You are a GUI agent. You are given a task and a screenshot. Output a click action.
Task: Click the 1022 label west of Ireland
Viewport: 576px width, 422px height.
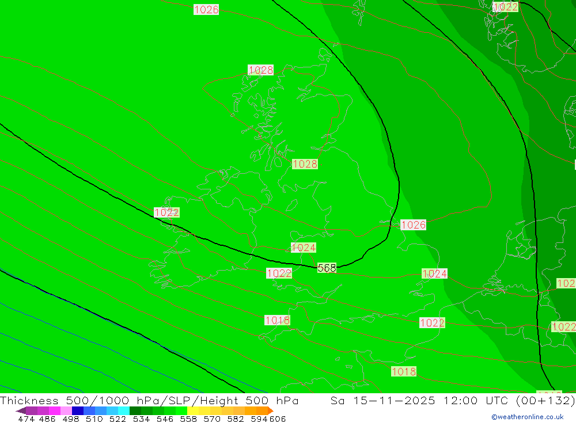click(x=167, y=212)
